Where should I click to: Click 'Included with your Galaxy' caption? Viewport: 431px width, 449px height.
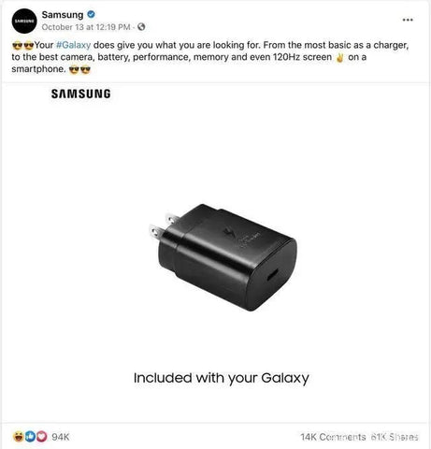(222, 378)
